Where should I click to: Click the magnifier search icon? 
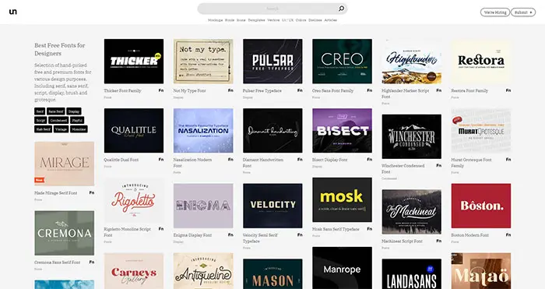[x=341, y=9]
